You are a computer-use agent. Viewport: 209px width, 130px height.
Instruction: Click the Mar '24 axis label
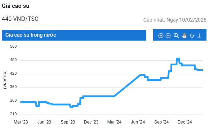pyautogui.click(x=114, y=122)
